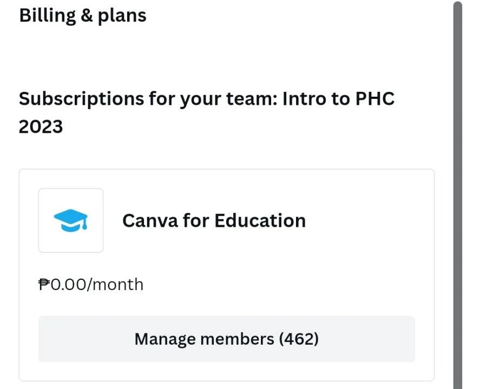Select the word Billing in the page title
This screenshot has height=389, width=480.
point(48,16)
